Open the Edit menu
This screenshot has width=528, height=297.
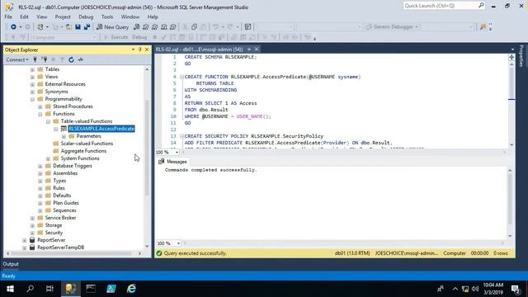[x=24, y=16]
